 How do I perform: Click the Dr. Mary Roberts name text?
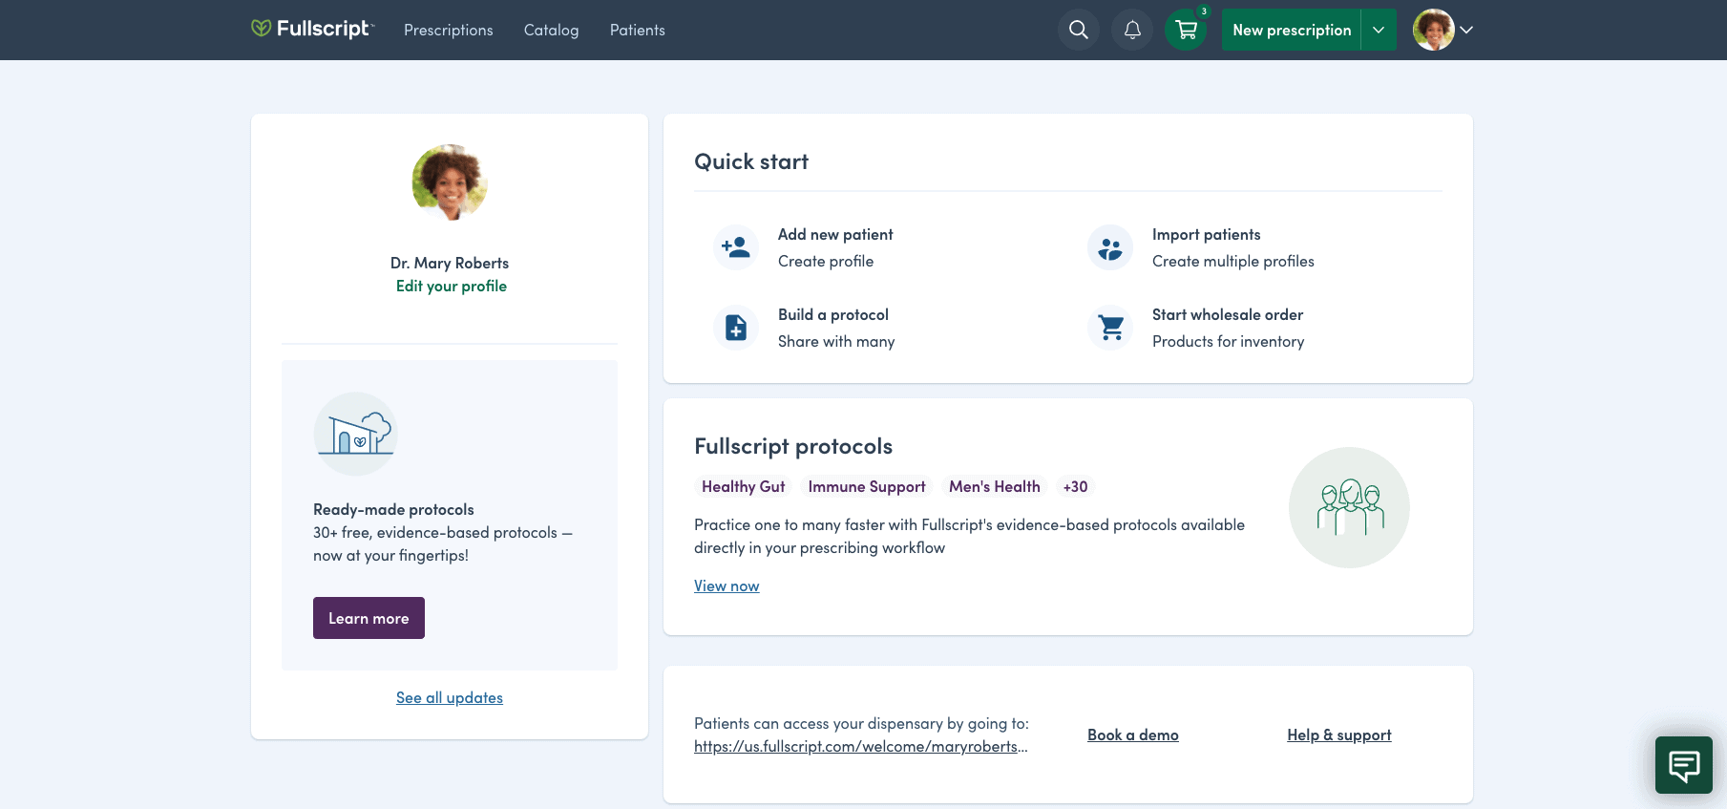450,263
